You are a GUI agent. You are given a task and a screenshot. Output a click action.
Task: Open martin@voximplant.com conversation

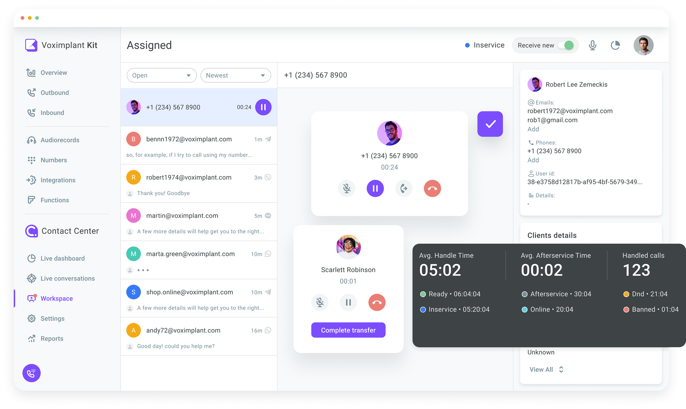click(199, 222)
